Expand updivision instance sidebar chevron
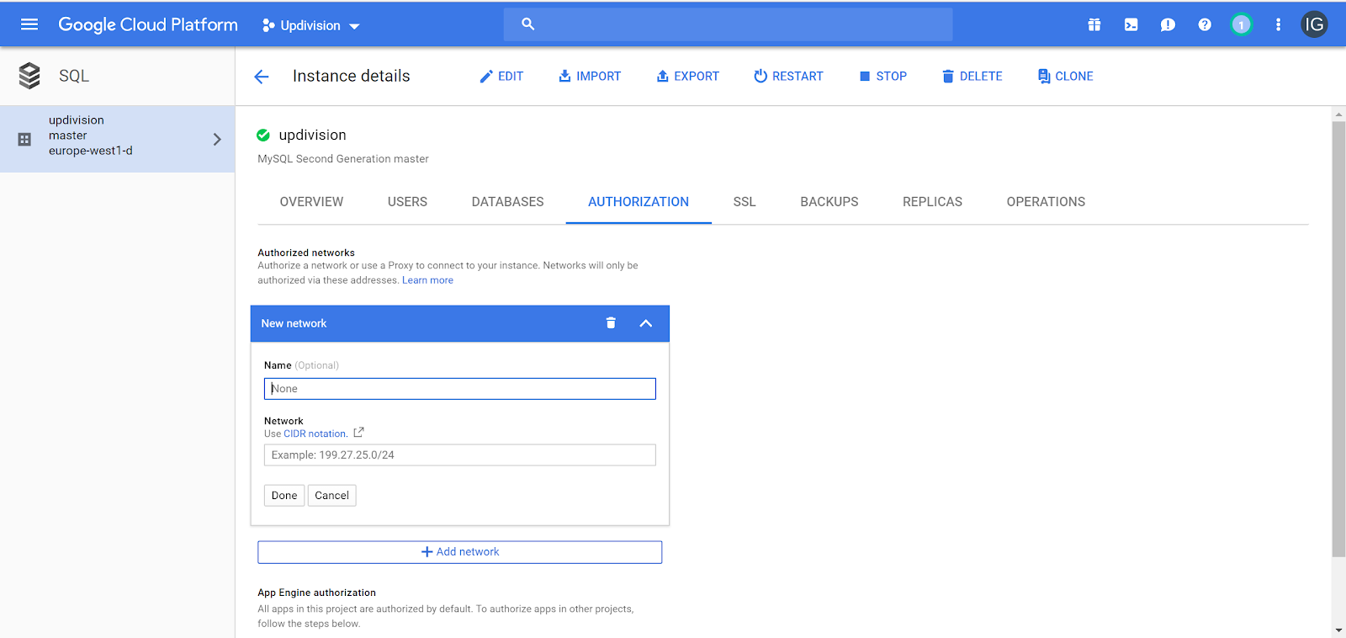Screen dimensions: 1346x638 (x=217, y=139)
